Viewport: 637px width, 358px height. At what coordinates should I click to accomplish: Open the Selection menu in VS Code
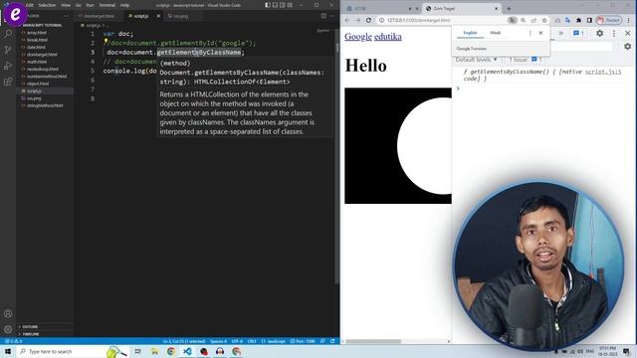(x=47, y=5)
